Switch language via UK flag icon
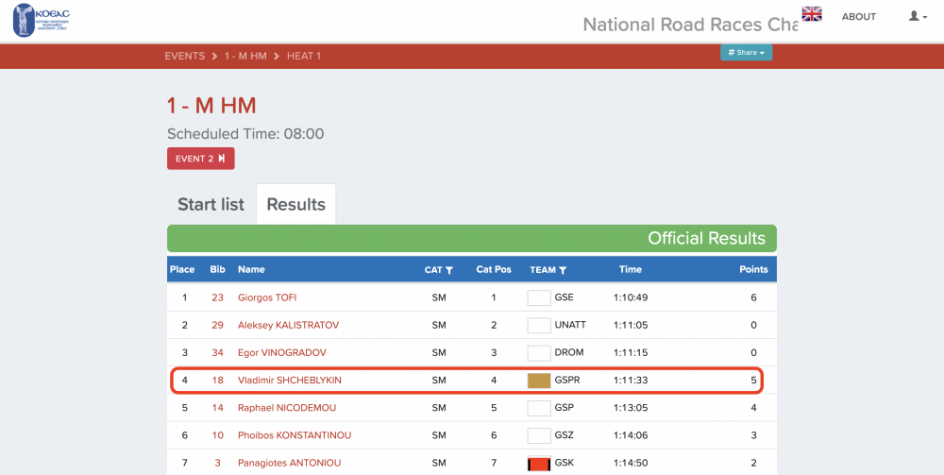The image size is (944, 475). click(x=812, y=14)
